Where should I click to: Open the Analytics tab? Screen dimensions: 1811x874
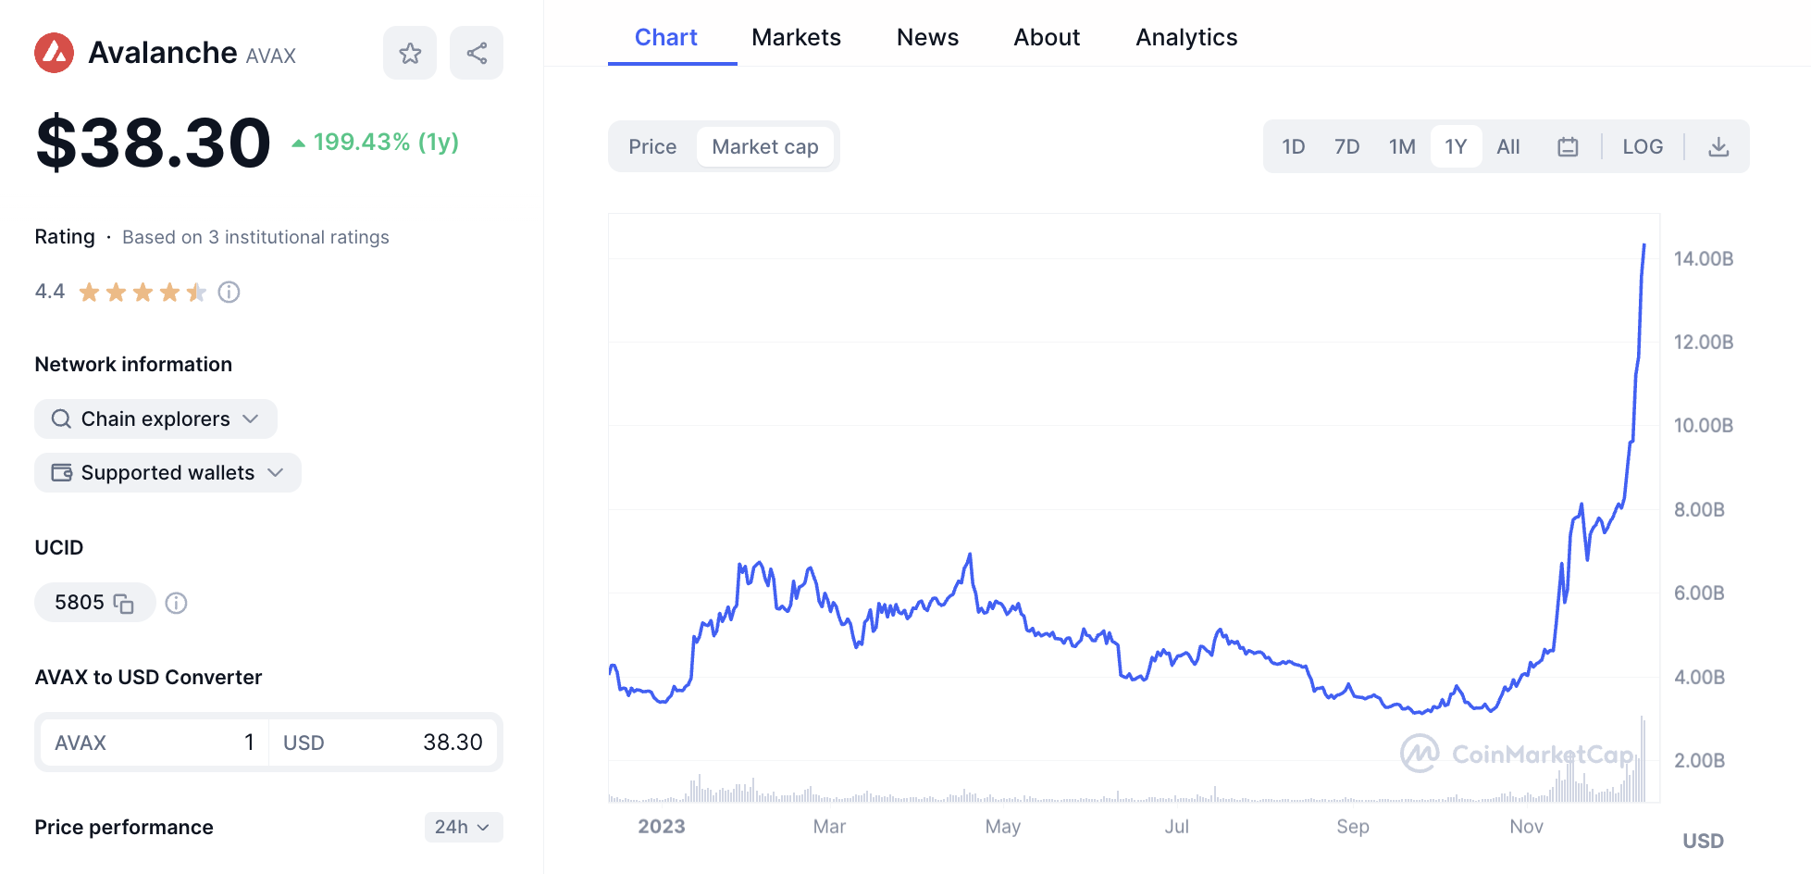click(x=1186, y=37)
